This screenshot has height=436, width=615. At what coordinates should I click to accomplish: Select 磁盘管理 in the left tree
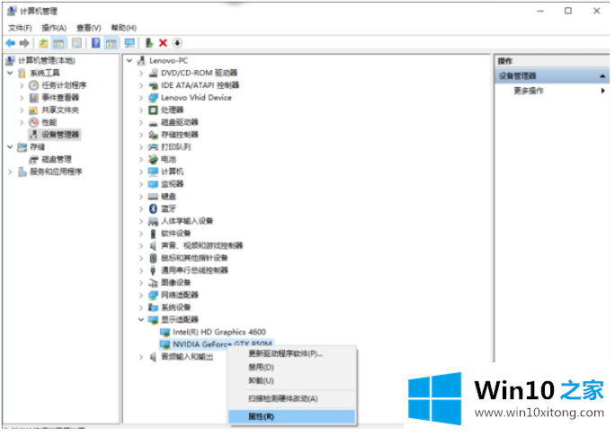click(57, 160)
